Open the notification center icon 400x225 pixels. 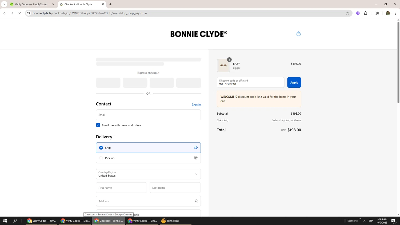394,221
